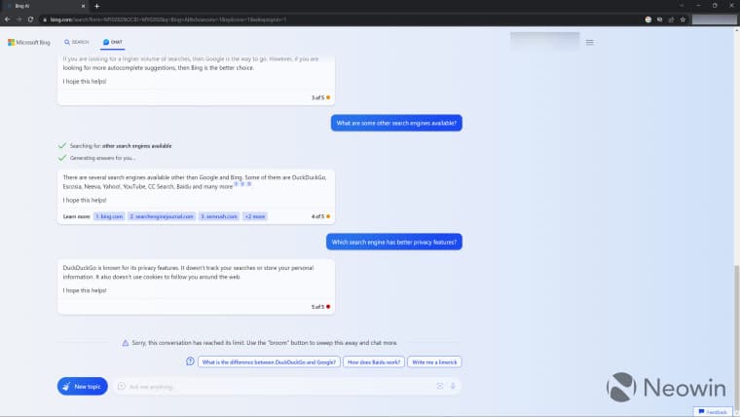Choose suggestion about DuckDuckGo and Google difference
740x417 pixels.
[x=269, y=362]
